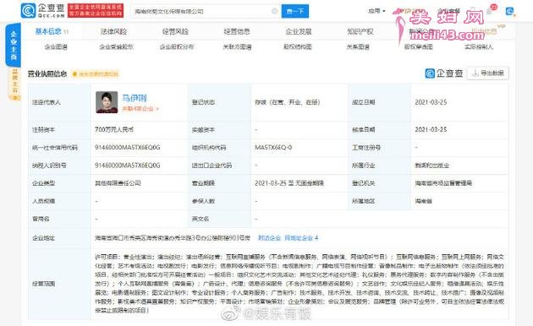Image resolution: width=533 pixels, height=326 pixels.
Task: Click the orange badge next to 营业执照信息
Action: point(96,73)
